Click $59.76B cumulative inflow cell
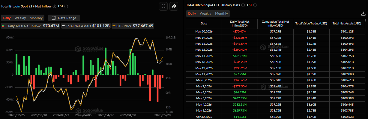 (x=275, y=92)
